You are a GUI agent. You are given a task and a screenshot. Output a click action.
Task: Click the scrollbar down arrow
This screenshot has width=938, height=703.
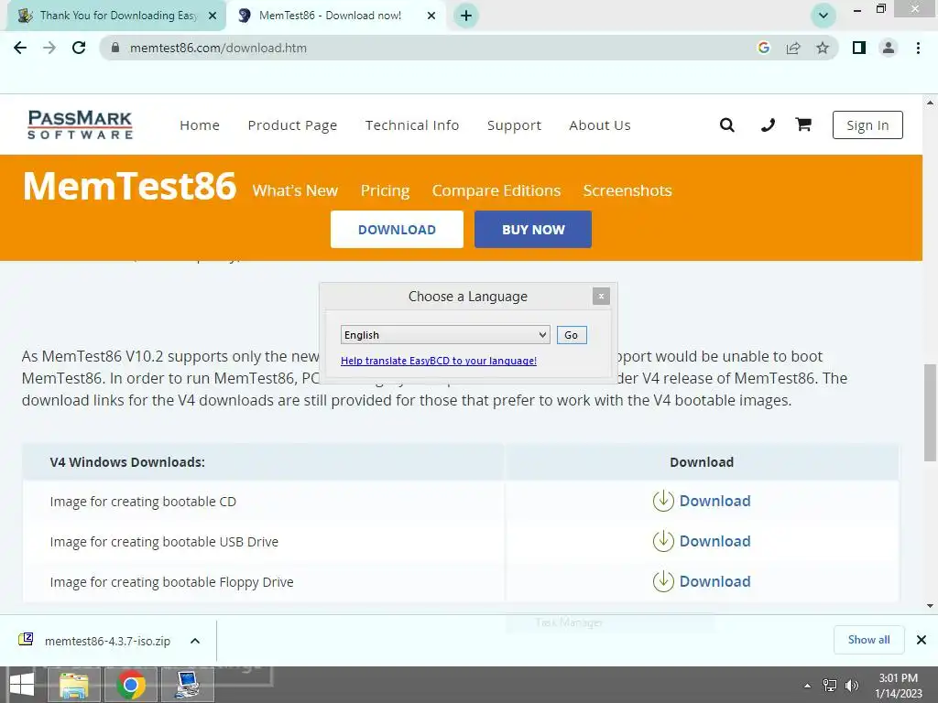coord(930,606)
